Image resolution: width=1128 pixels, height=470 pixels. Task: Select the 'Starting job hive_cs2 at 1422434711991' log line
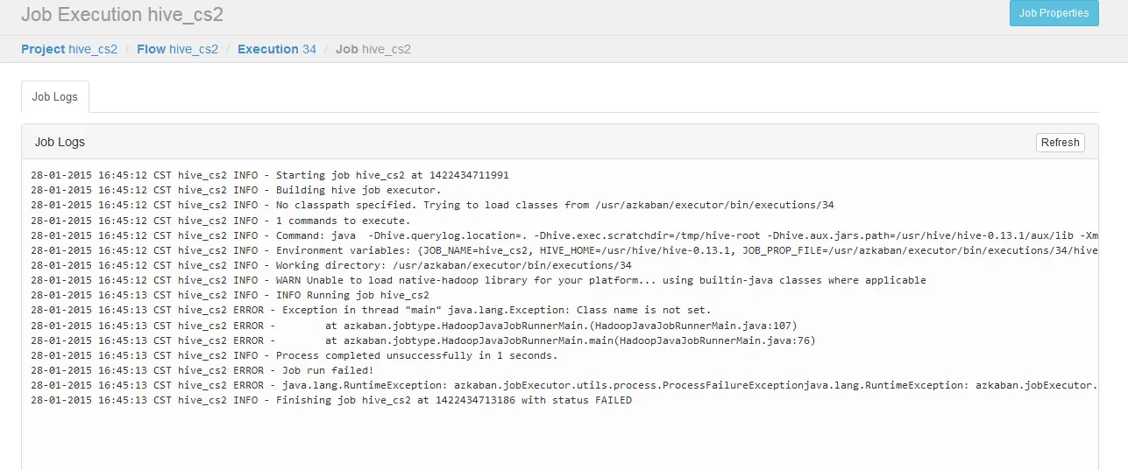270,175
